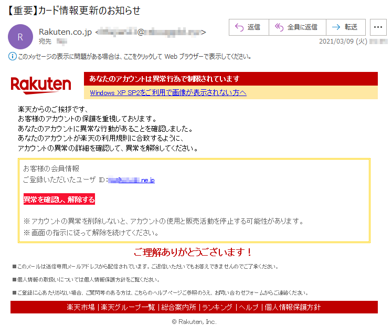This screenshot has height=336, width=392.
Task: Click the info icon in message bar
Action: coord(12,56)
